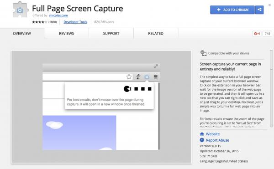Image resolution: width=274 pixels, height=169 pixels.
Task: Click the preview page scrollbar
Action: coord(159,116)
